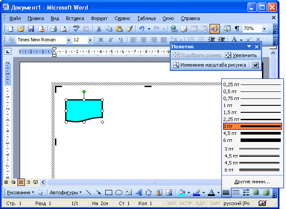This screenshot has width=286, height=209.
Task: Insert a Text Box from the drawing toolbar
Action: point(129,192)
